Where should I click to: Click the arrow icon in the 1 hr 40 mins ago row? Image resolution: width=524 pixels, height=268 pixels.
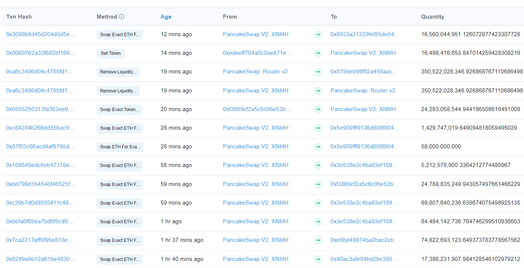[318, 259]
